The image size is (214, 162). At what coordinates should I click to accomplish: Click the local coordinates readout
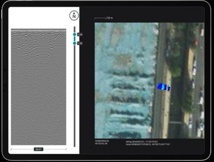click(148, 144)
